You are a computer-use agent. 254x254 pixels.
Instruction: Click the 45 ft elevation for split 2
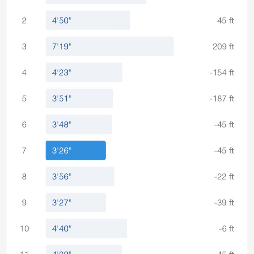(x=225, y=21)
